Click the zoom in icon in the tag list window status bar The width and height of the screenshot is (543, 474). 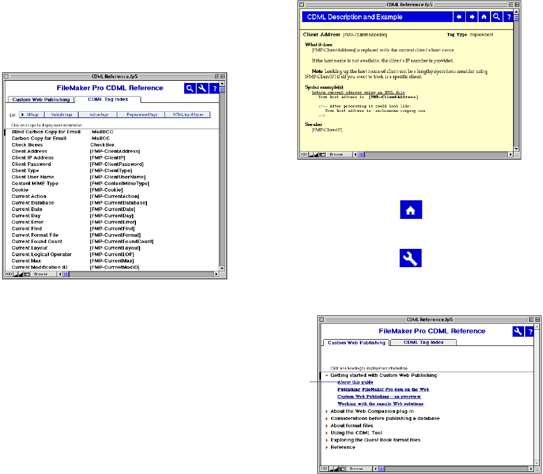21,274
